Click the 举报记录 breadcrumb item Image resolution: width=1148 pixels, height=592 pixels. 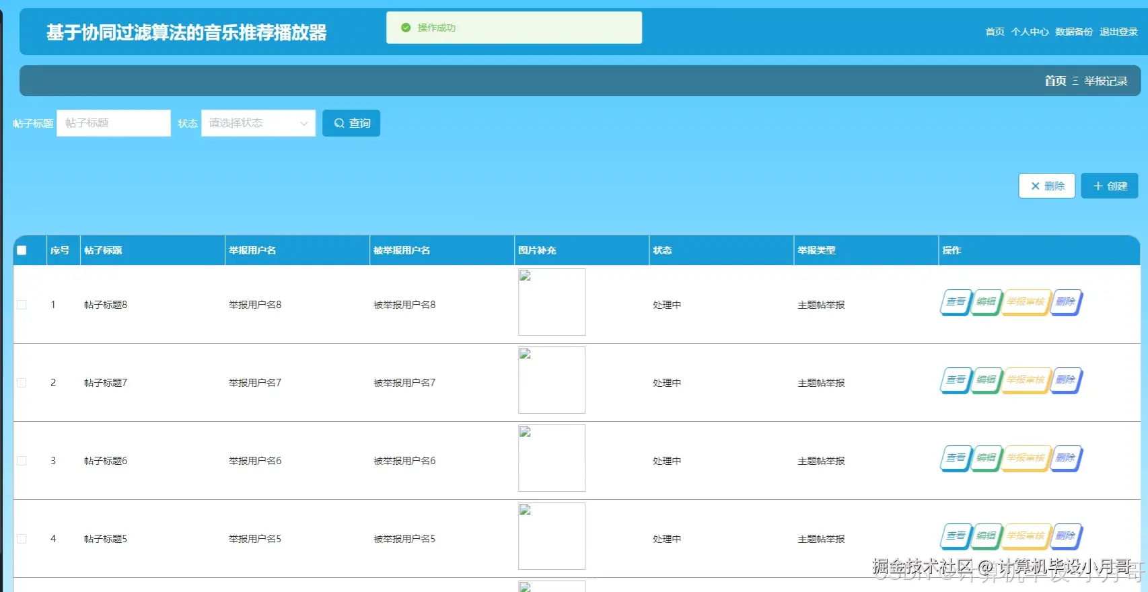point(1106,81)
